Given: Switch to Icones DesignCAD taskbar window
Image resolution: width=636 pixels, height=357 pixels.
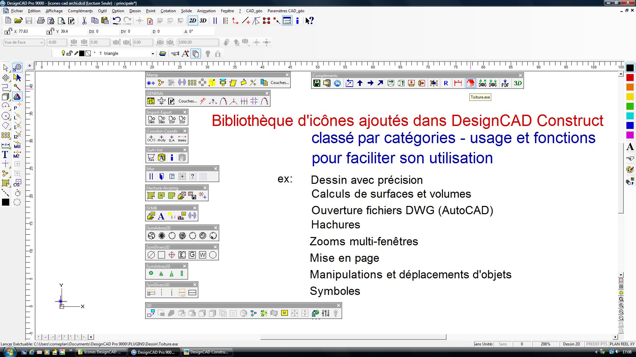Looking at the screenshot, I should coord(101,352).
